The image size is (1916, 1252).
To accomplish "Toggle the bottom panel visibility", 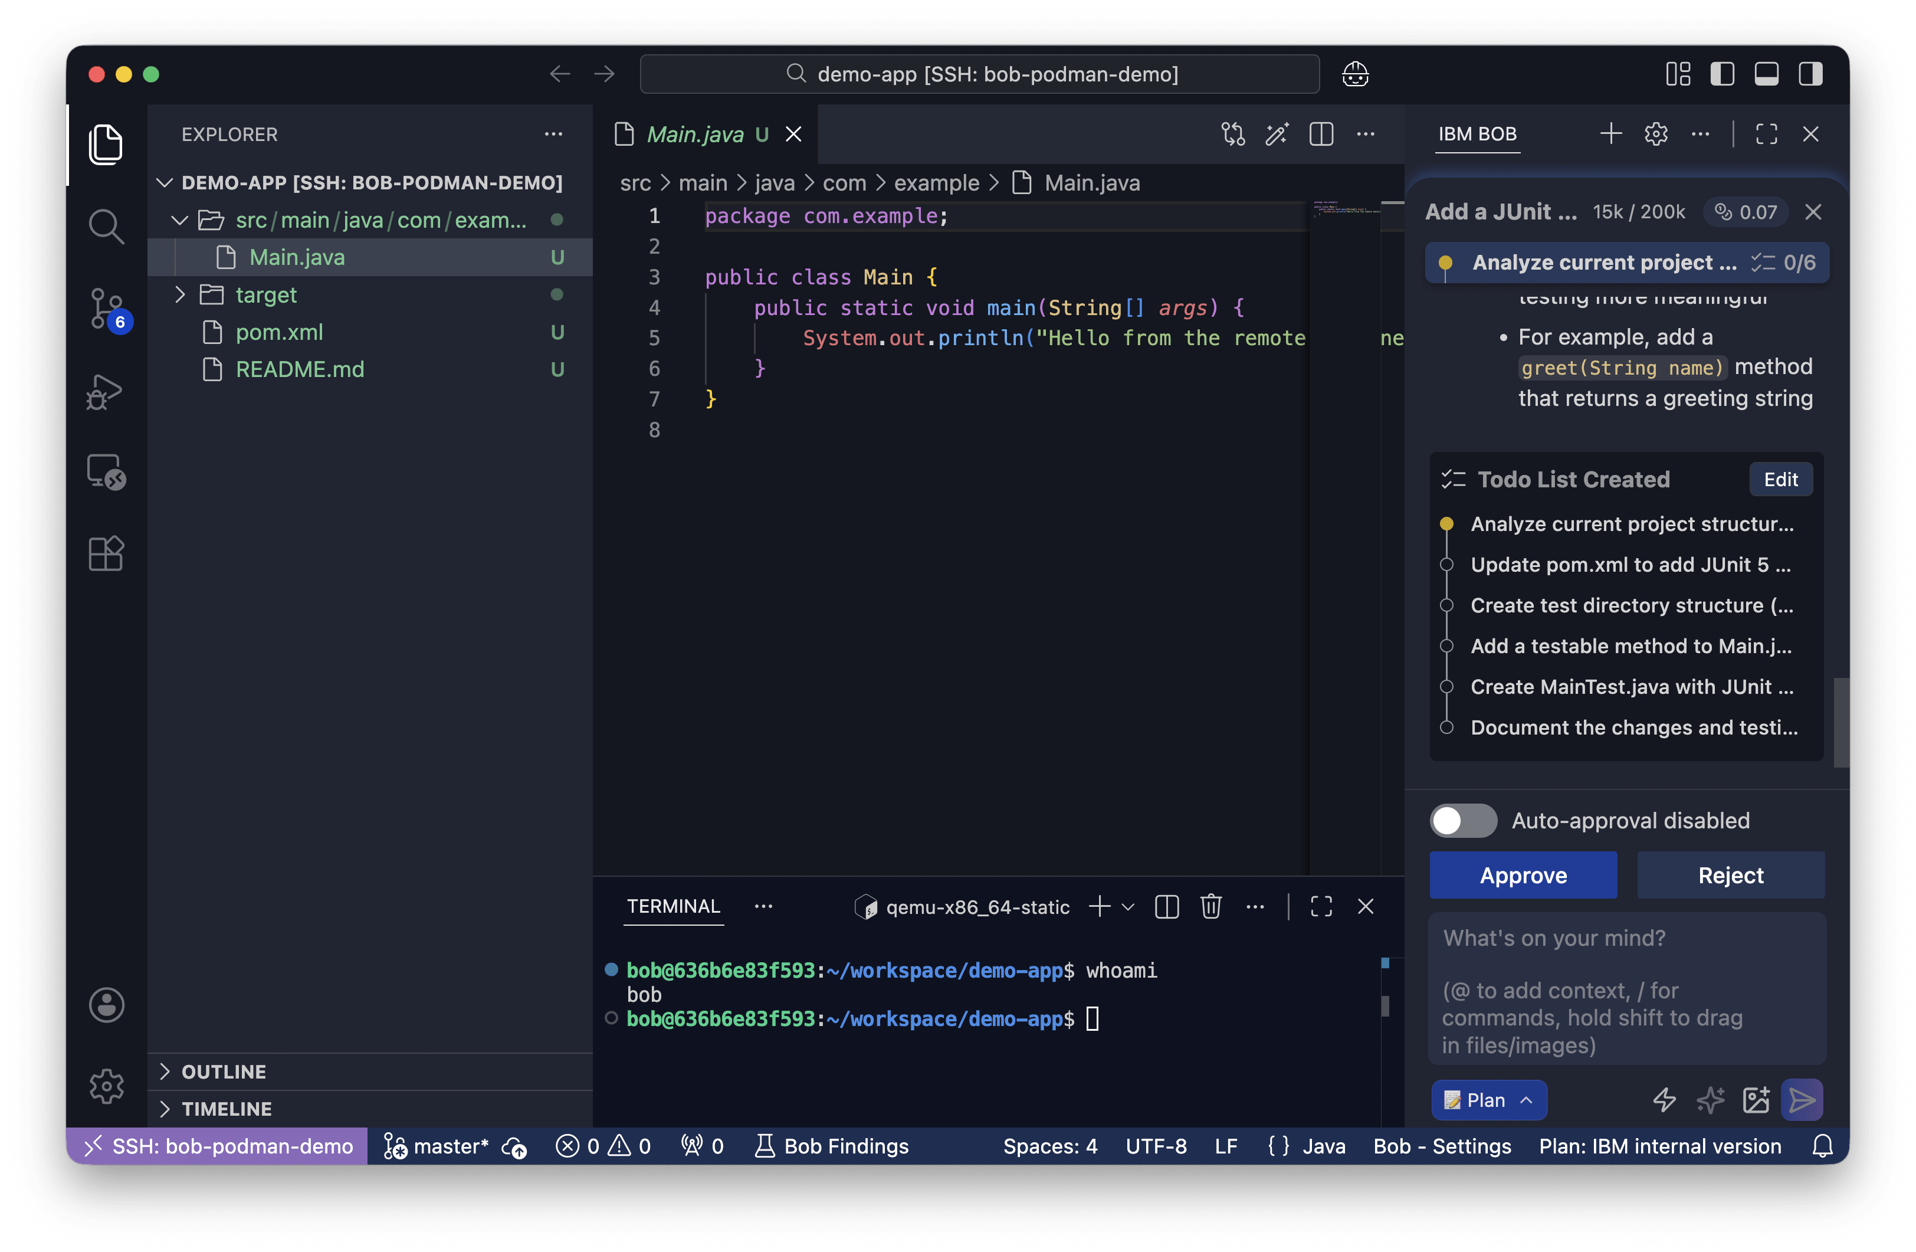I will click(x=1766, y=74).
